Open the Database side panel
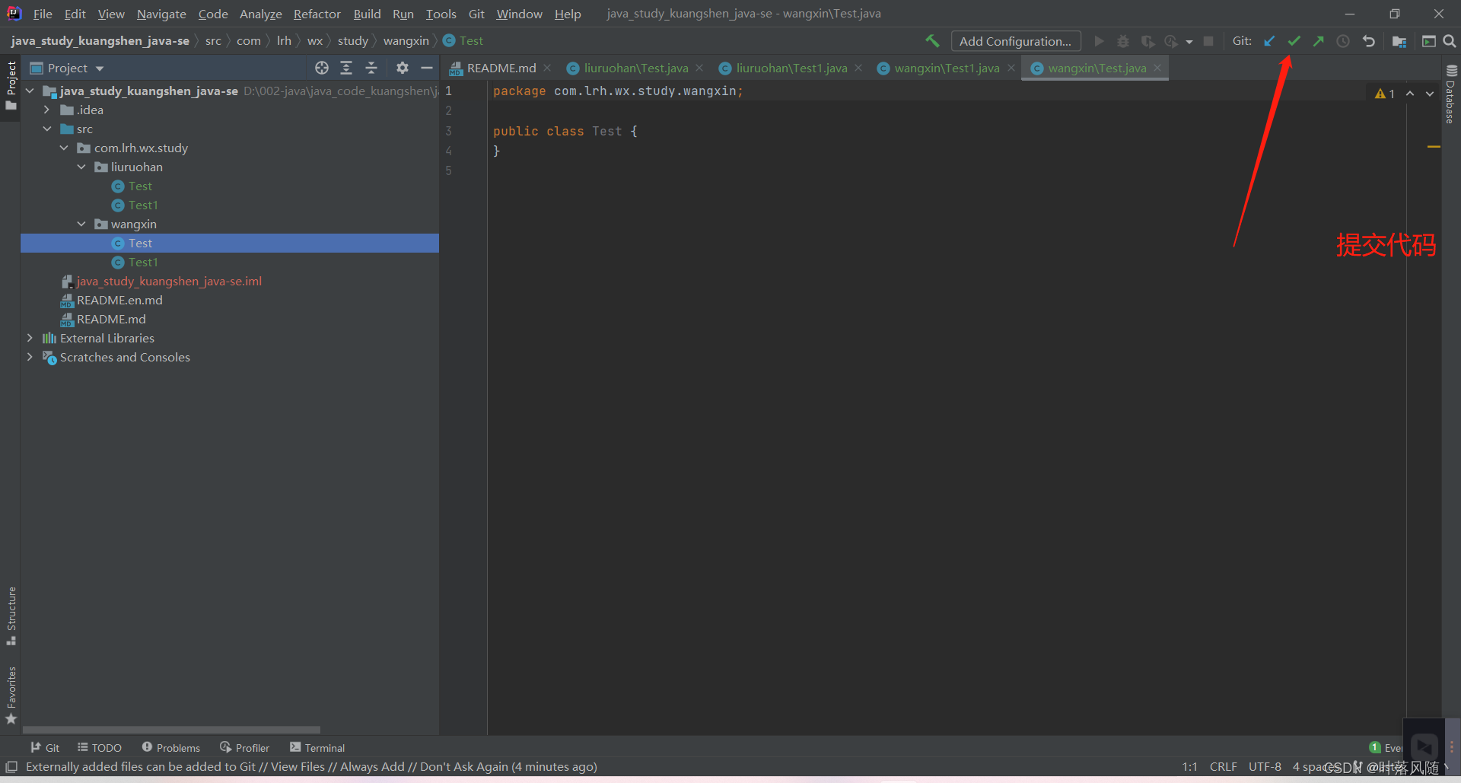Viewport: 1461px width, 783px height. pyautogui.click(x=1451, y=94)
